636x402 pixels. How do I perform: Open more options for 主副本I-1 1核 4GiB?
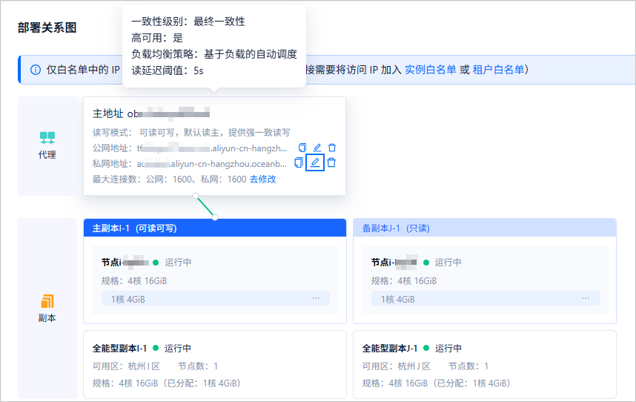(x=316, y=298)
